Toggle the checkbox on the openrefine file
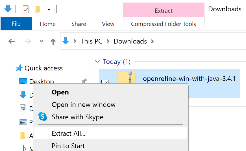246x151 pixels. tap(105, 82)
